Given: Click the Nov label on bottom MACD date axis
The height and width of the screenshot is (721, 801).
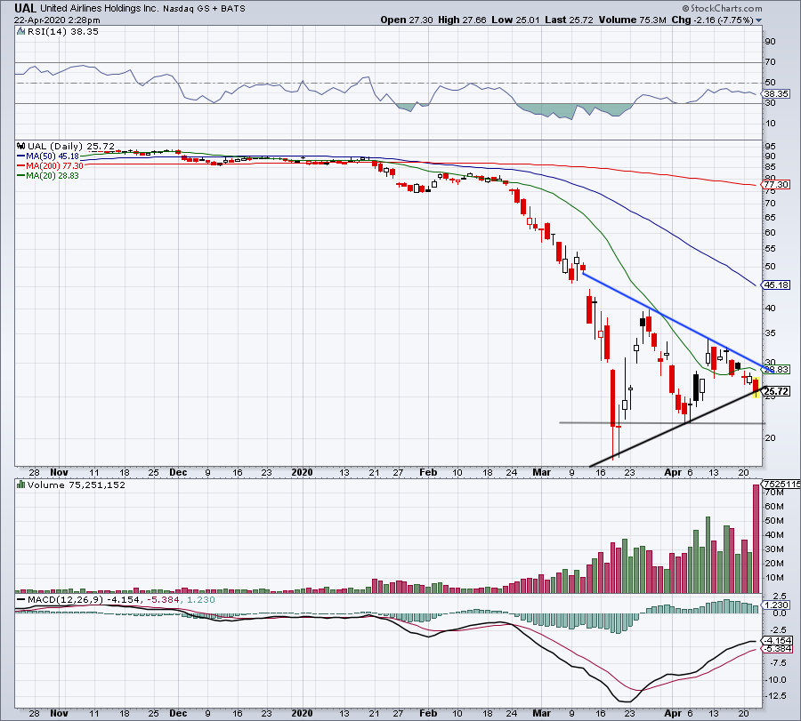Looking at the screenshot, I should 60,713.
